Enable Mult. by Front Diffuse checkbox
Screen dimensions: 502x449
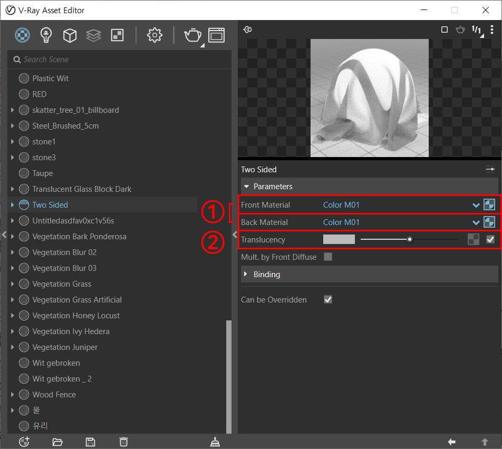pos(328,257)
